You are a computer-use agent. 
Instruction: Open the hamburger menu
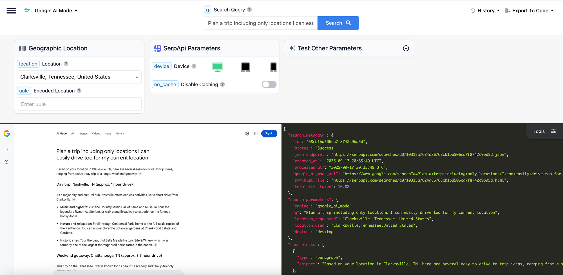point(11,11)
